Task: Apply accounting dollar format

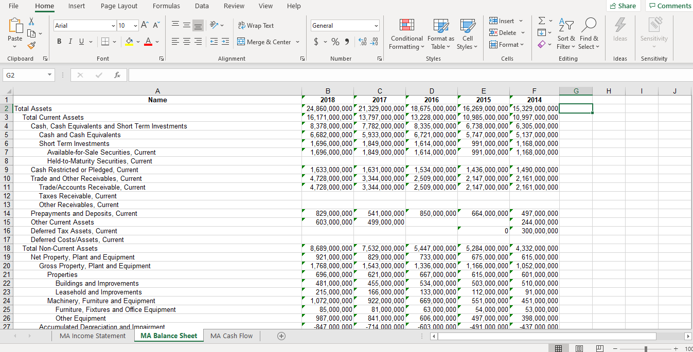Action: point(316,42)
